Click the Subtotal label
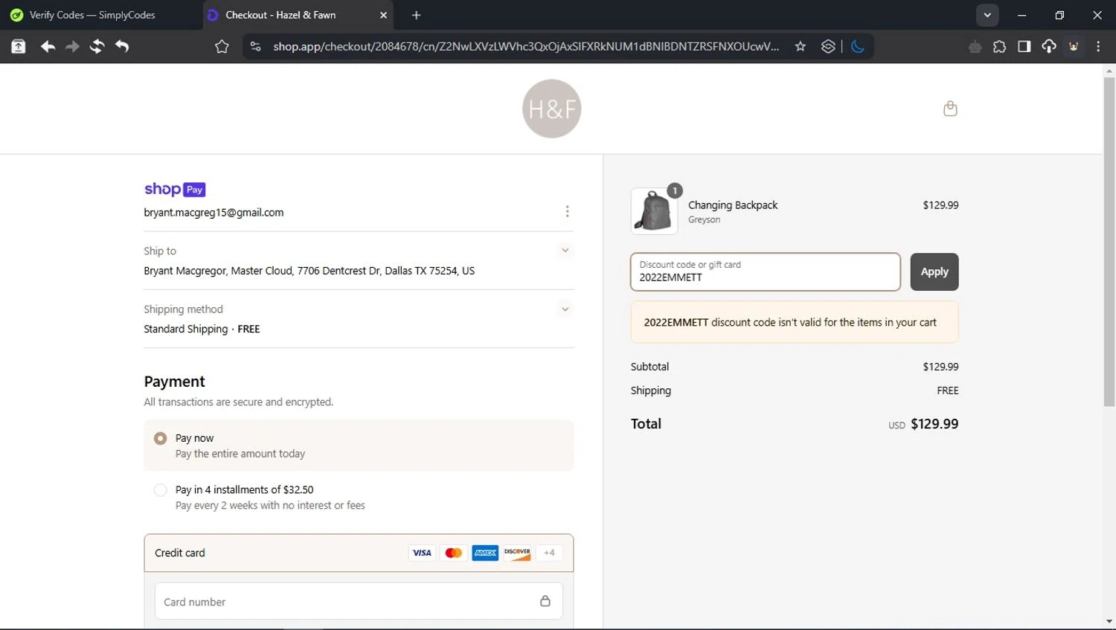The width and height of the screenshot is (1116, 630). [x=650, y=367]
